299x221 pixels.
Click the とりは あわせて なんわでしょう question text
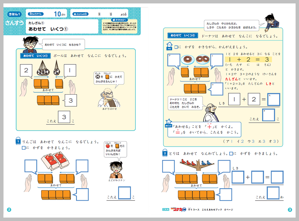pos(198,154)
